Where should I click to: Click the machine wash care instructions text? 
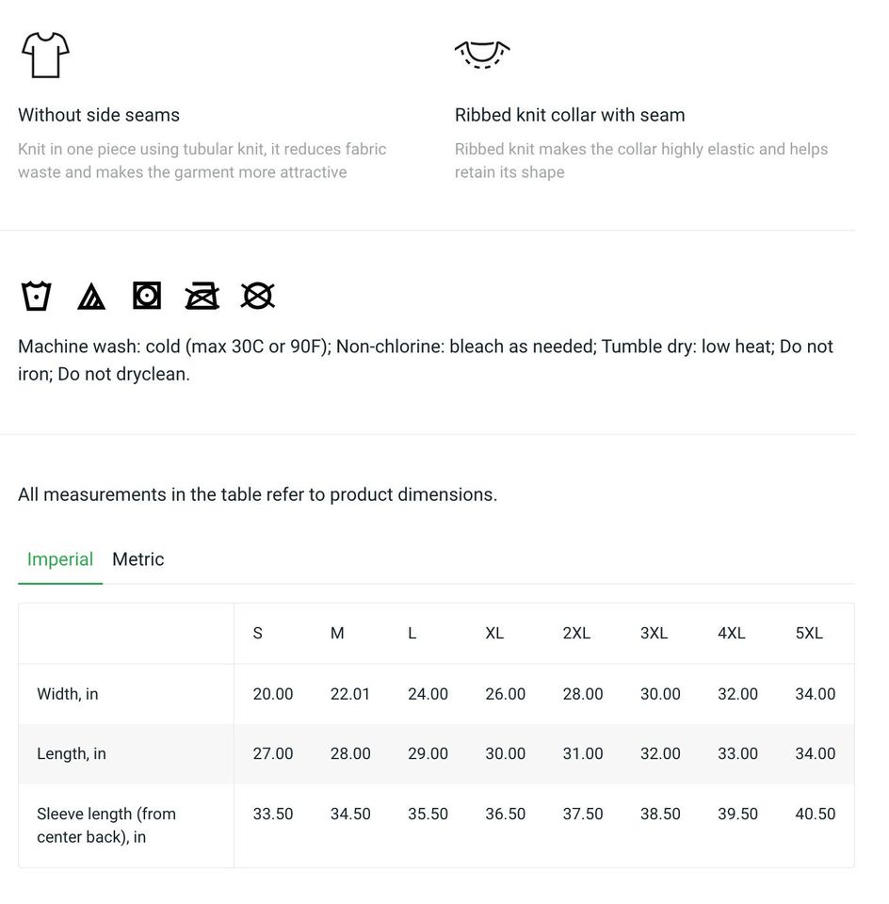(426, 360)
